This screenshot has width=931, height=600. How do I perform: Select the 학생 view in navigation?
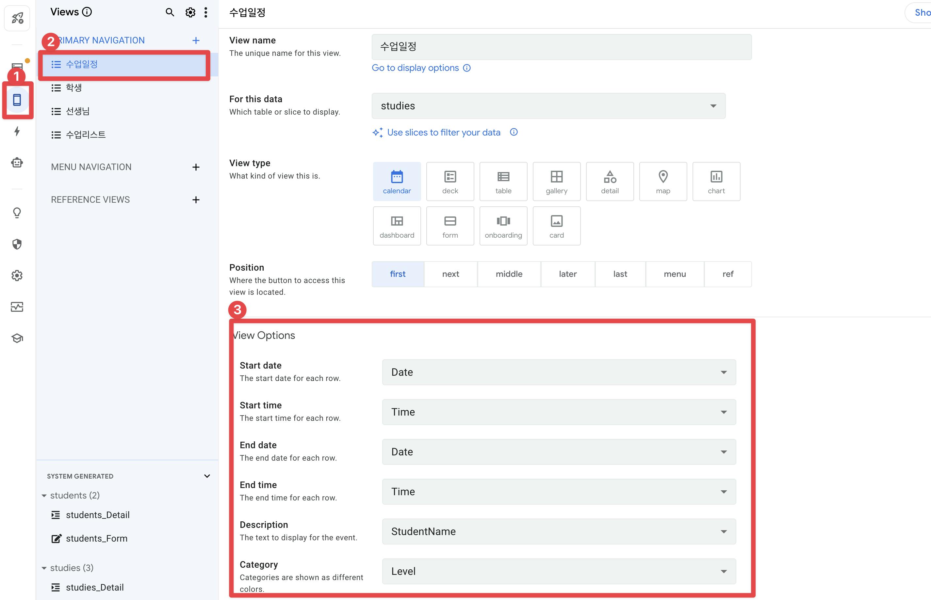[74, 88]
